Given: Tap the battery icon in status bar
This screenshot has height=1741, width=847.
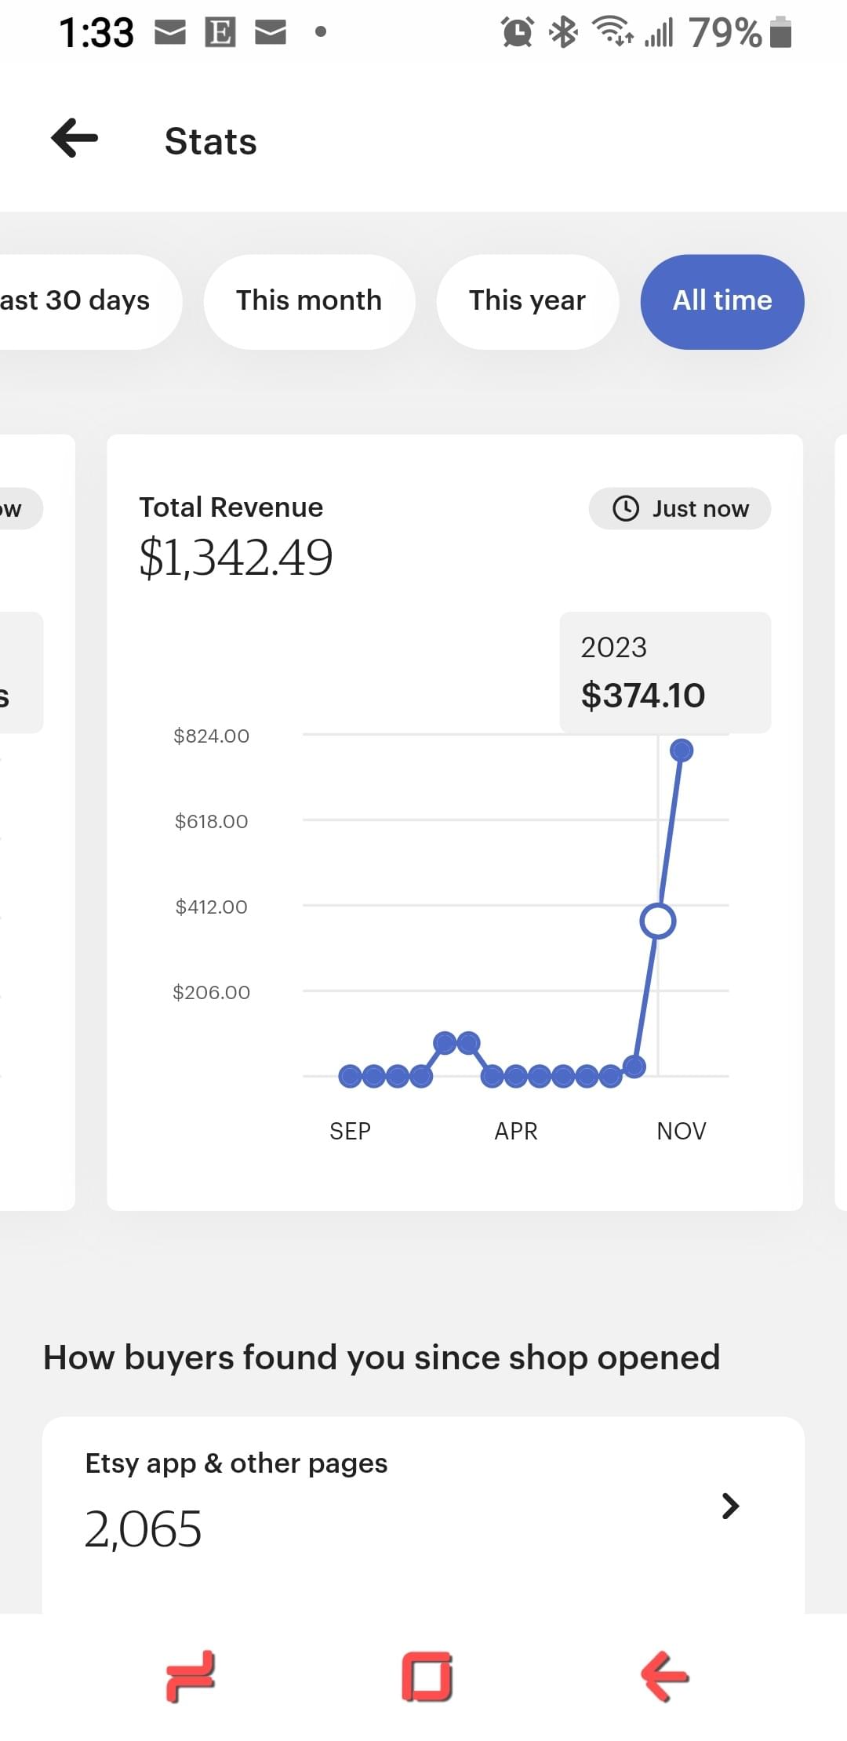Looking at the screenshot, I should (x=780, y=33).
